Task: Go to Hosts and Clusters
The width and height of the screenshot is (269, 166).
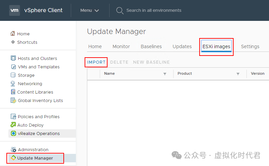Action: click(x=37, y=58)
